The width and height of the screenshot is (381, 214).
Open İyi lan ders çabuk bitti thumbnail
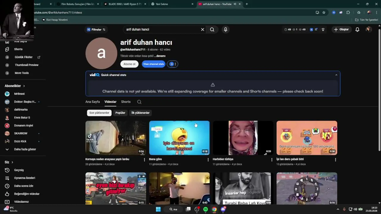[x=307, y=138]
